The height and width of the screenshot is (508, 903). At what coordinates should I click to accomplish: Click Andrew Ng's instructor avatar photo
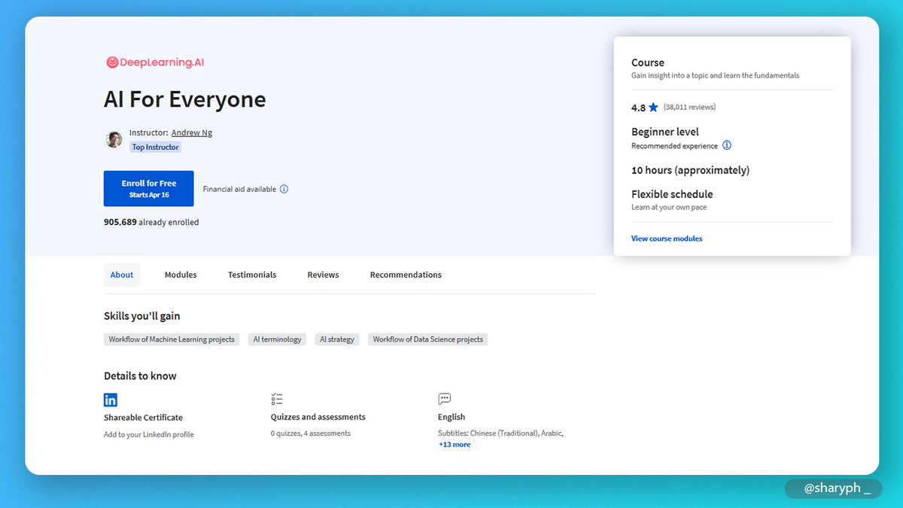pos(114,139)
